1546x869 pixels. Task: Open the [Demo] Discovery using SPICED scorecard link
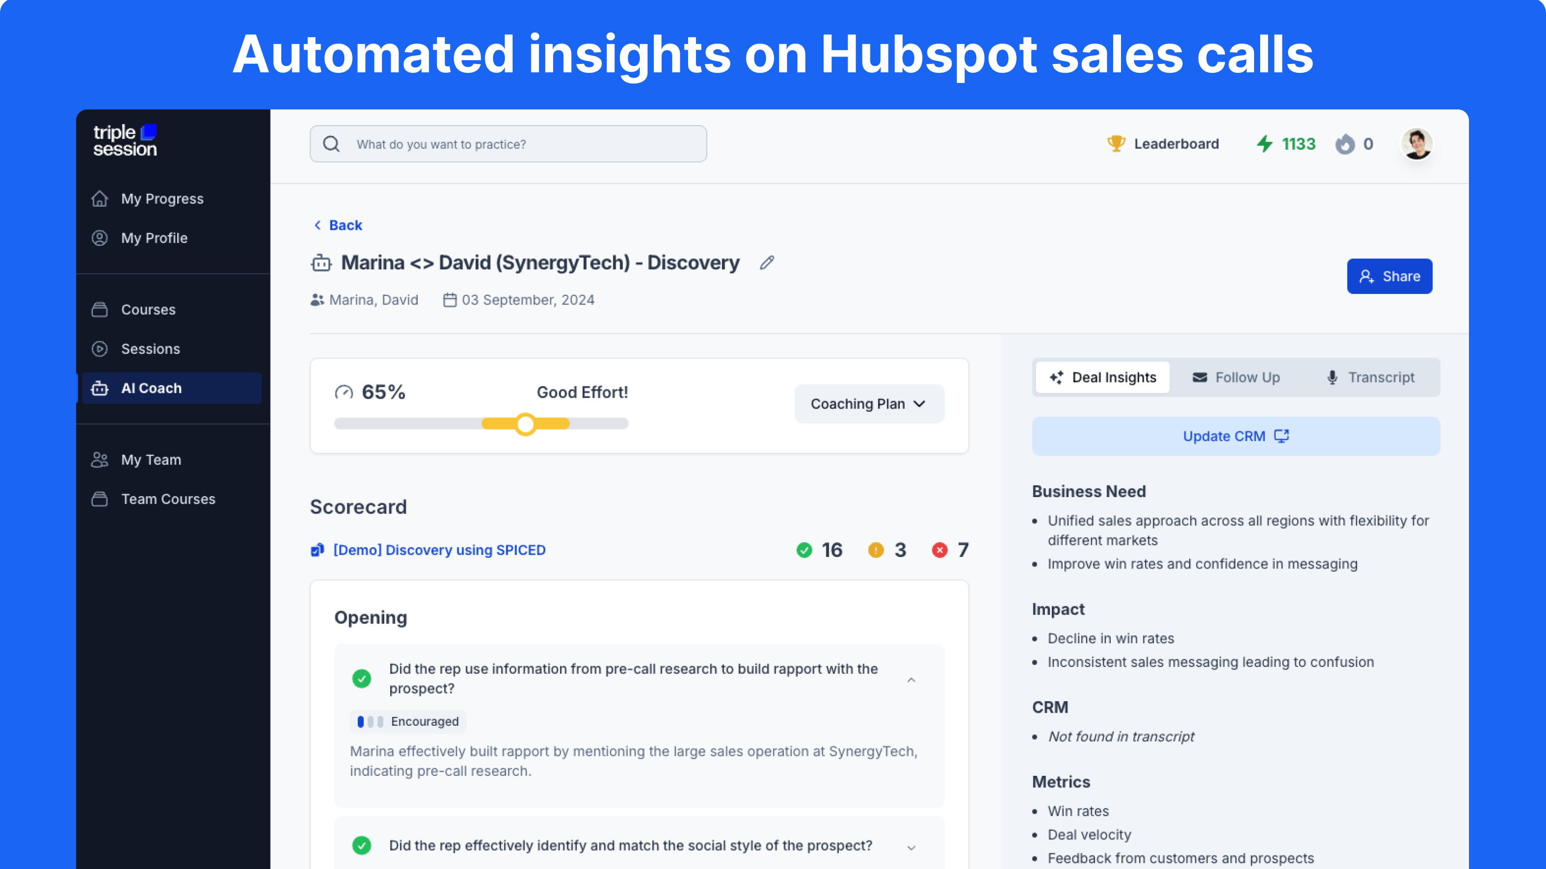pos(439,550)
